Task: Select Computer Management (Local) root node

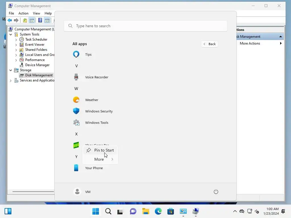Action: 34,29
